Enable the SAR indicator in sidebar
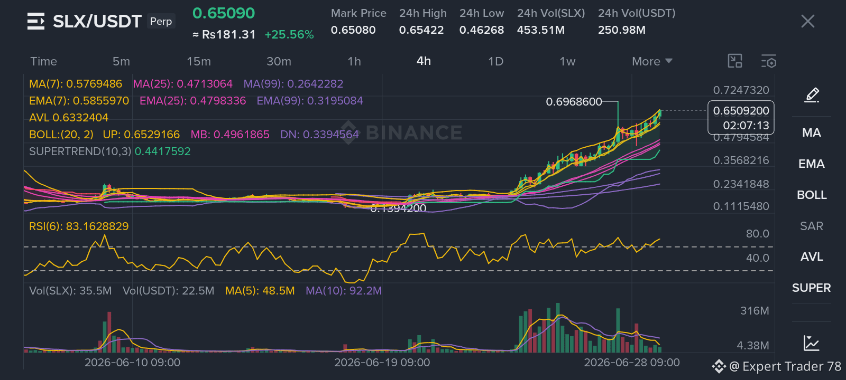 point(812,226)
